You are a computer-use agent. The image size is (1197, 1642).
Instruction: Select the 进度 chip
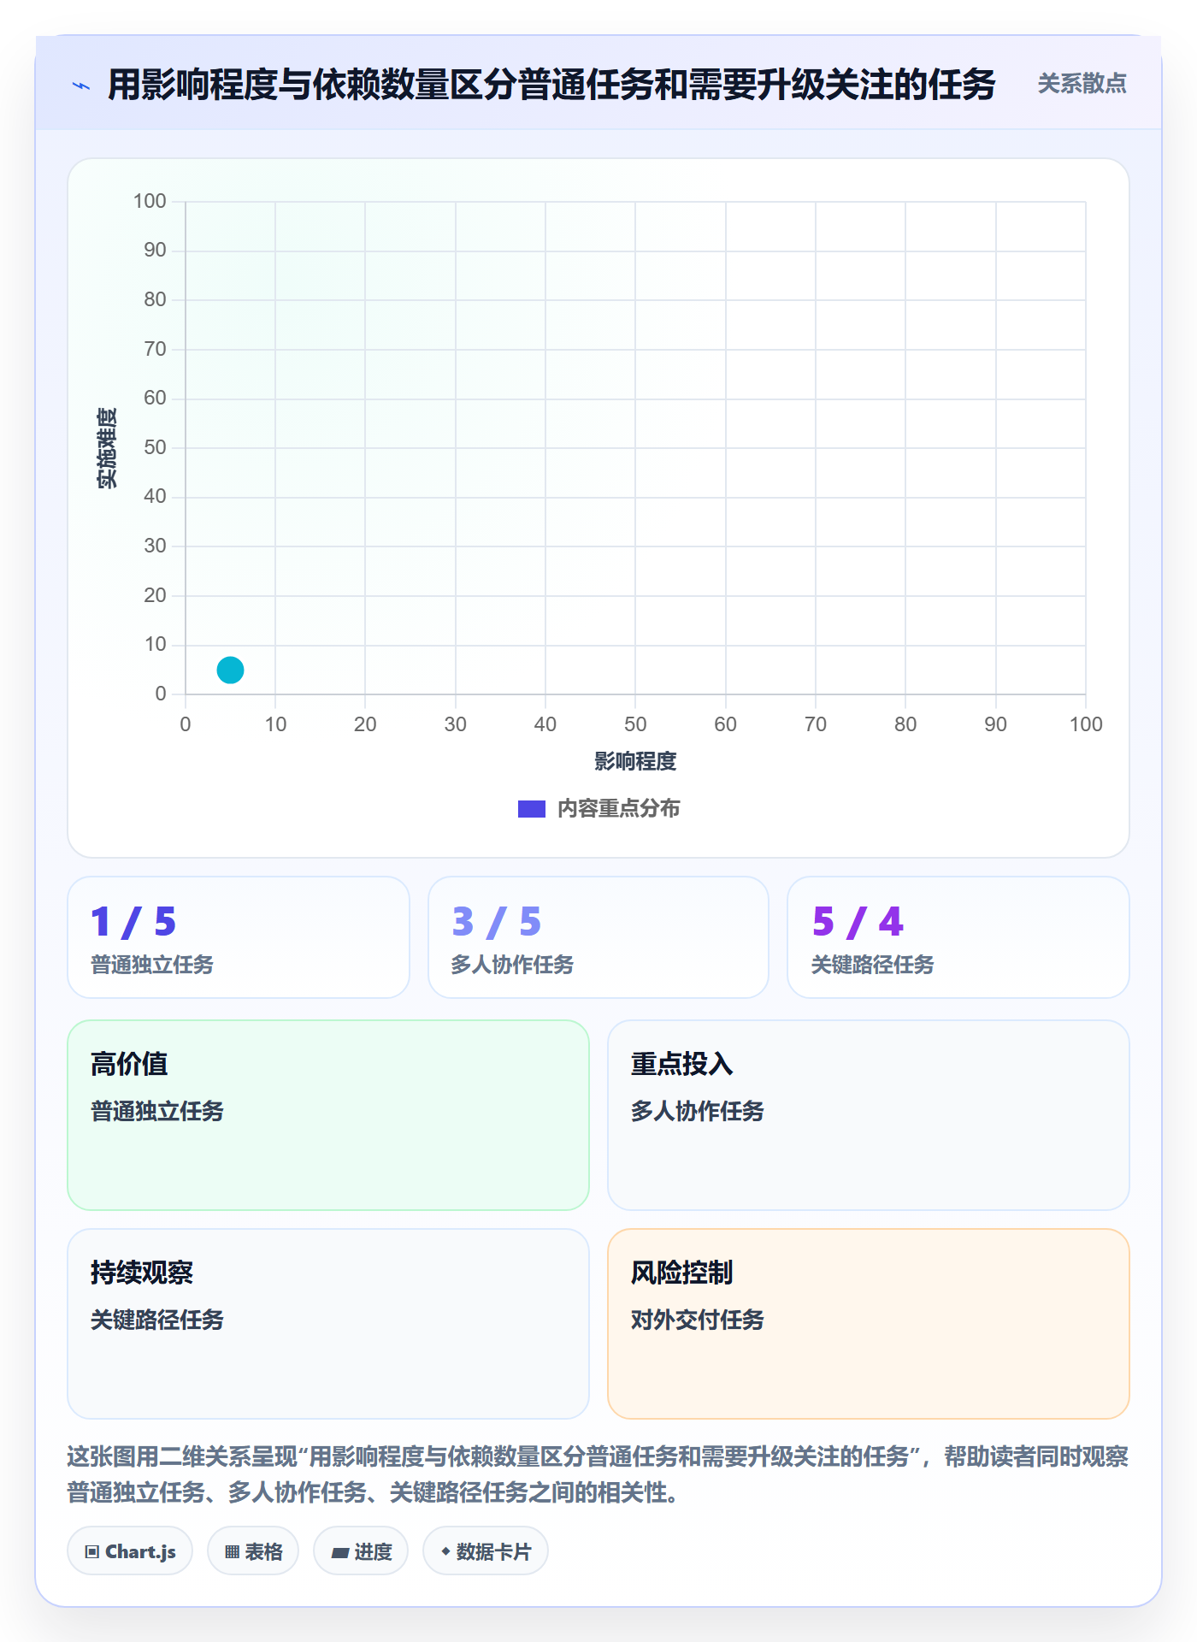[x=361, y=1551]
